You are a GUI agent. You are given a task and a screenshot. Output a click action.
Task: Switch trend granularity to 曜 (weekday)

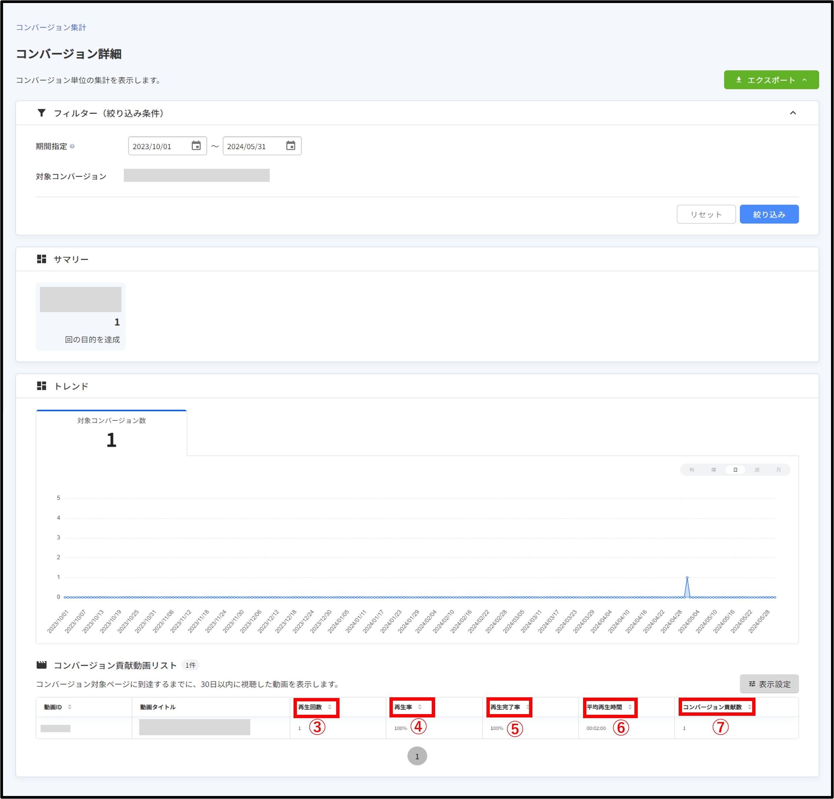[714, 470]
